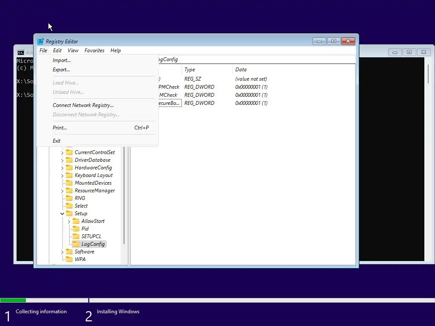Expand the Keyboard Layout key
The image size is (435, 326).
pos(62,175)
